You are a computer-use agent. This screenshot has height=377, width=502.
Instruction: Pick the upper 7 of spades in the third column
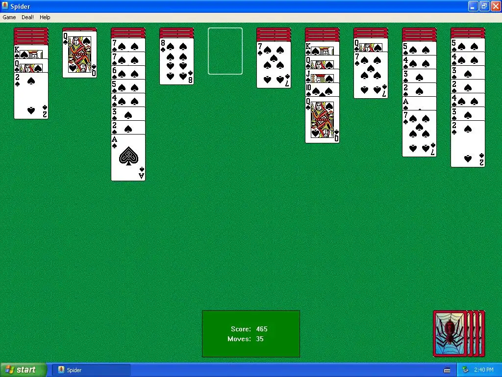pos(128,45)
